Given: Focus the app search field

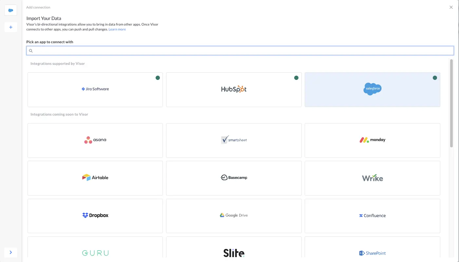Looking at the screenshot, I should point(240,50).
